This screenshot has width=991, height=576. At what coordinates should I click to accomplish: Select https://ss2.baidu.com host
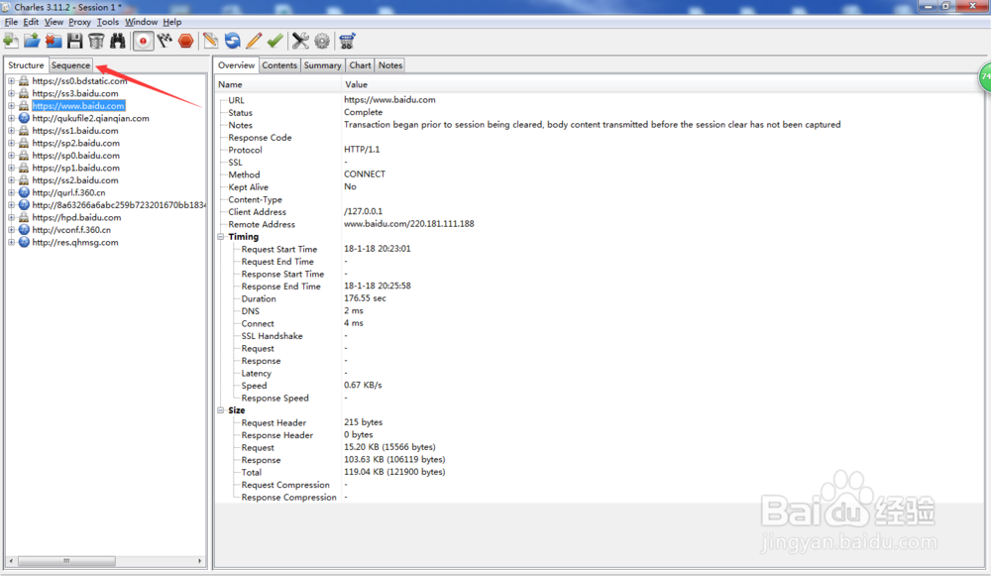tap(75, 180)
